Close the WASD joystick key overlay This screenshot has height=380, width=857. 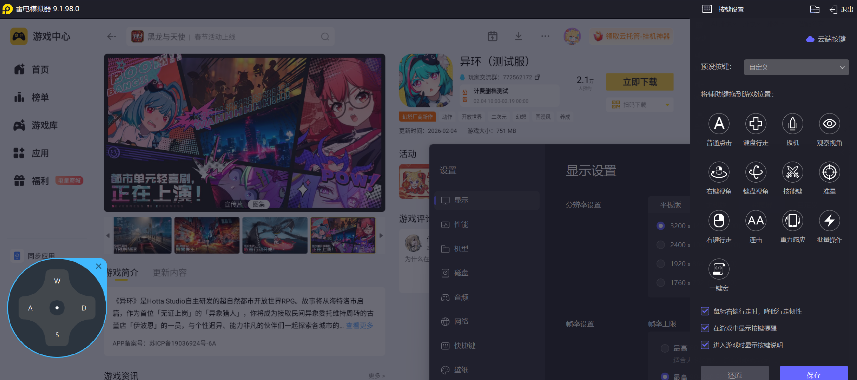(x=99, y=266)
